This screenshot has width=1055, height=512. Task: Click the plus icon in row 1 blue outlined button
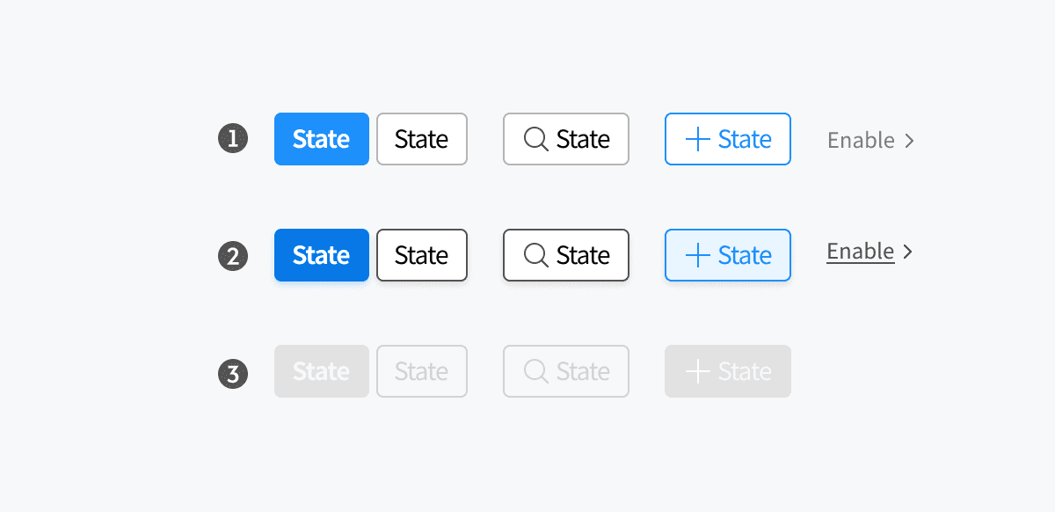[697, 139]
